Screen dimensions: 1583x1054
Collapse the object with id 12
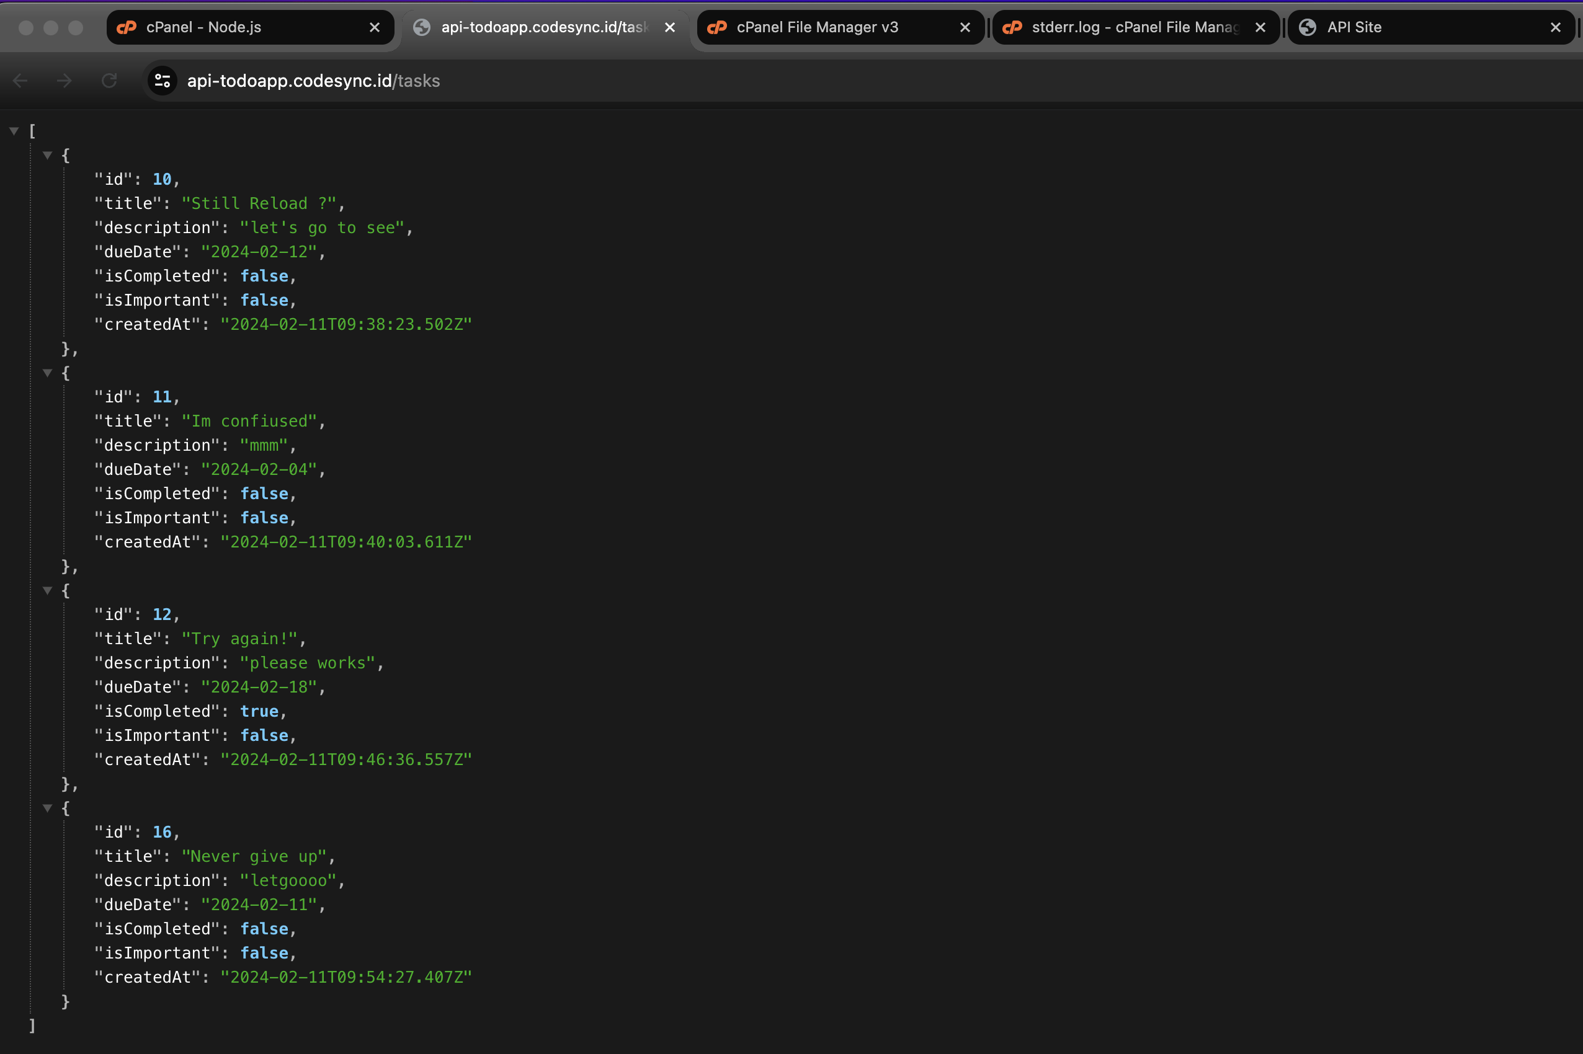pos(47,591)
